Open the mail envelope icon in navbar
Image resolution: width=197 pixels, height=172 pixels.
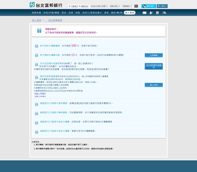(144, 13)
